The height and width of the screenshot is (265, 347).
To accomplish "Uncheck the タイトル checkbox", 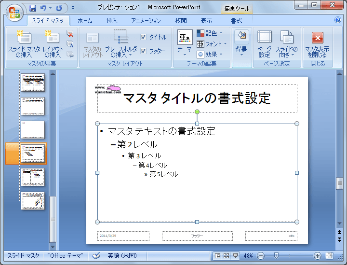I will (x=144, y=37).
